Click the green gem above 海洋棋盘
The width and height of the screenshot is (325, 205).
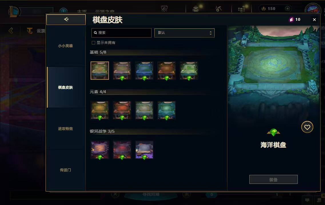[273, 132]
